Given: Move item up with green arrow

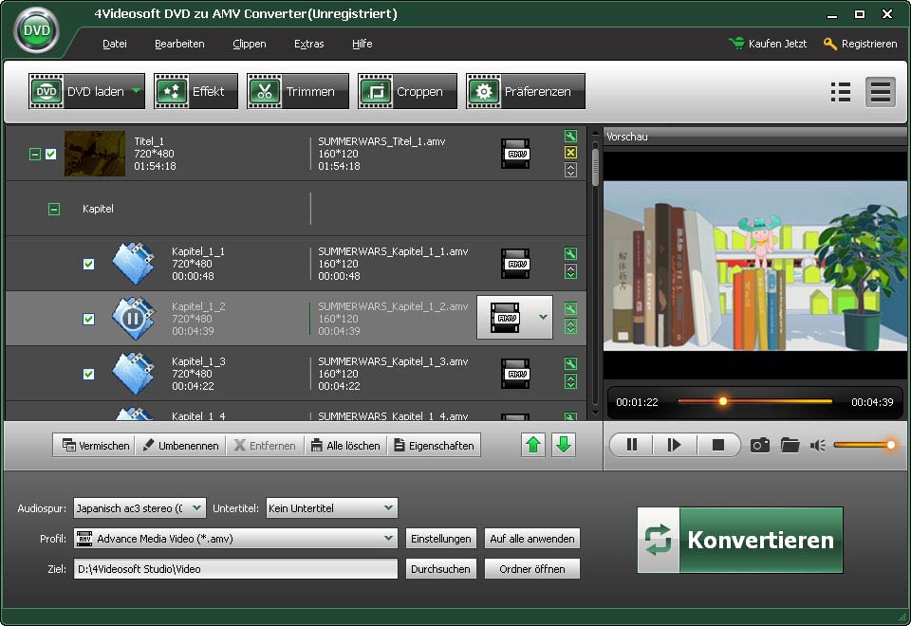Looking at the screenshot, I should coord(533,445).
